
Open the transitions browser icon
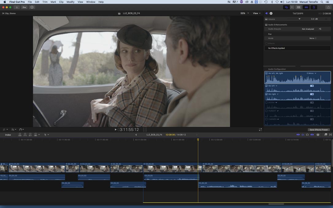(331, 135)
